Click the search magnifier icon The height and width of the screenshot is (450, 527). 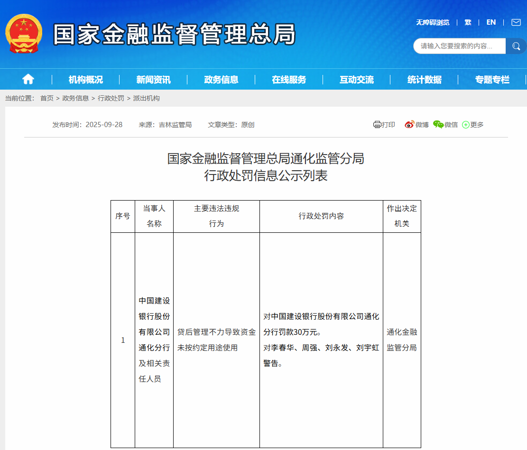pos(517,46)
